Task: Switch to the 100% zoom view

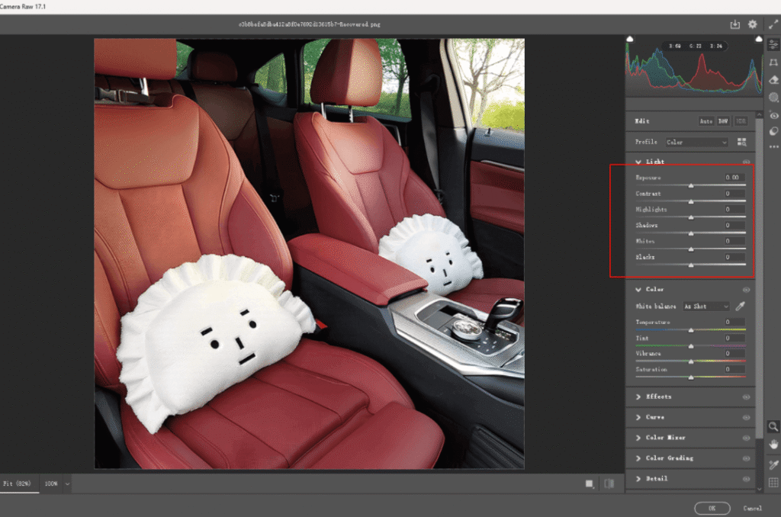Action: [50, 483]
